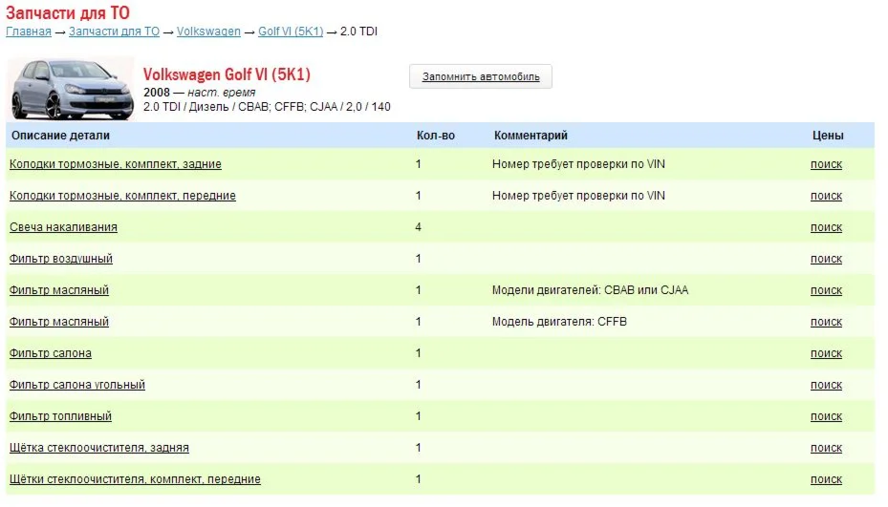Image resolution: width=888 pixels, height=507 pixels.
Task: Click поиск in Фильтр воздушный row
Action: (826, 259)
